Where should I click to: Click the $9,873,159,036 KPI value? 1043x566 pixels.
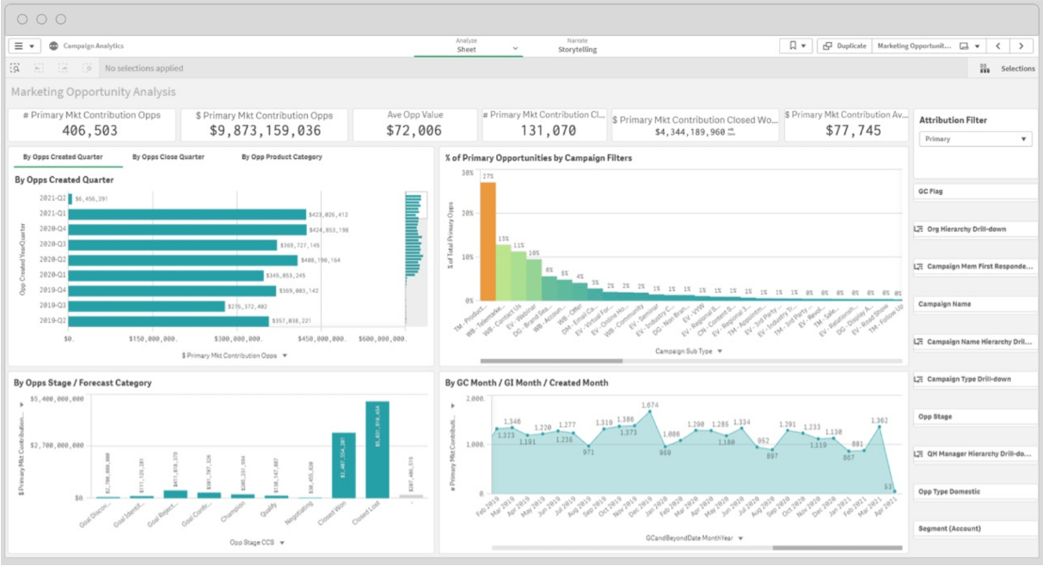[264, 131]
